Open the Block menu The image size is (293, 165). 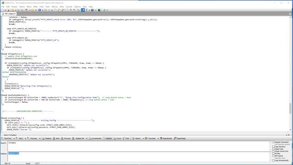pyautogui.click(x=29, y=6)
